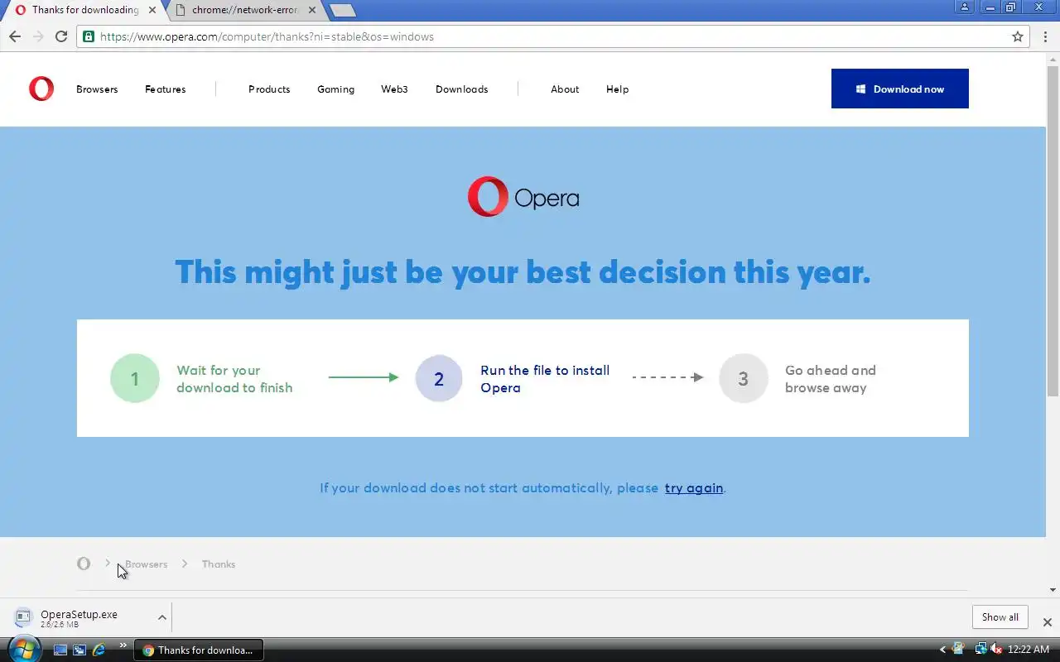This screenshot has height=662, width=1060.
Task: Switch to the chrome://network-error tab
Action: pyautogui.click(x=245, y=10)
